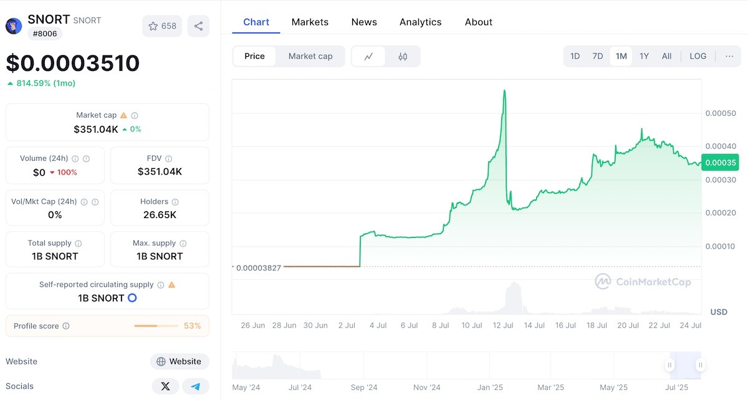The width and height of the screenshot is (748, 400).
Task: Choose the 1Y time range
Action: pyautogui.click(x=645, y=56)
